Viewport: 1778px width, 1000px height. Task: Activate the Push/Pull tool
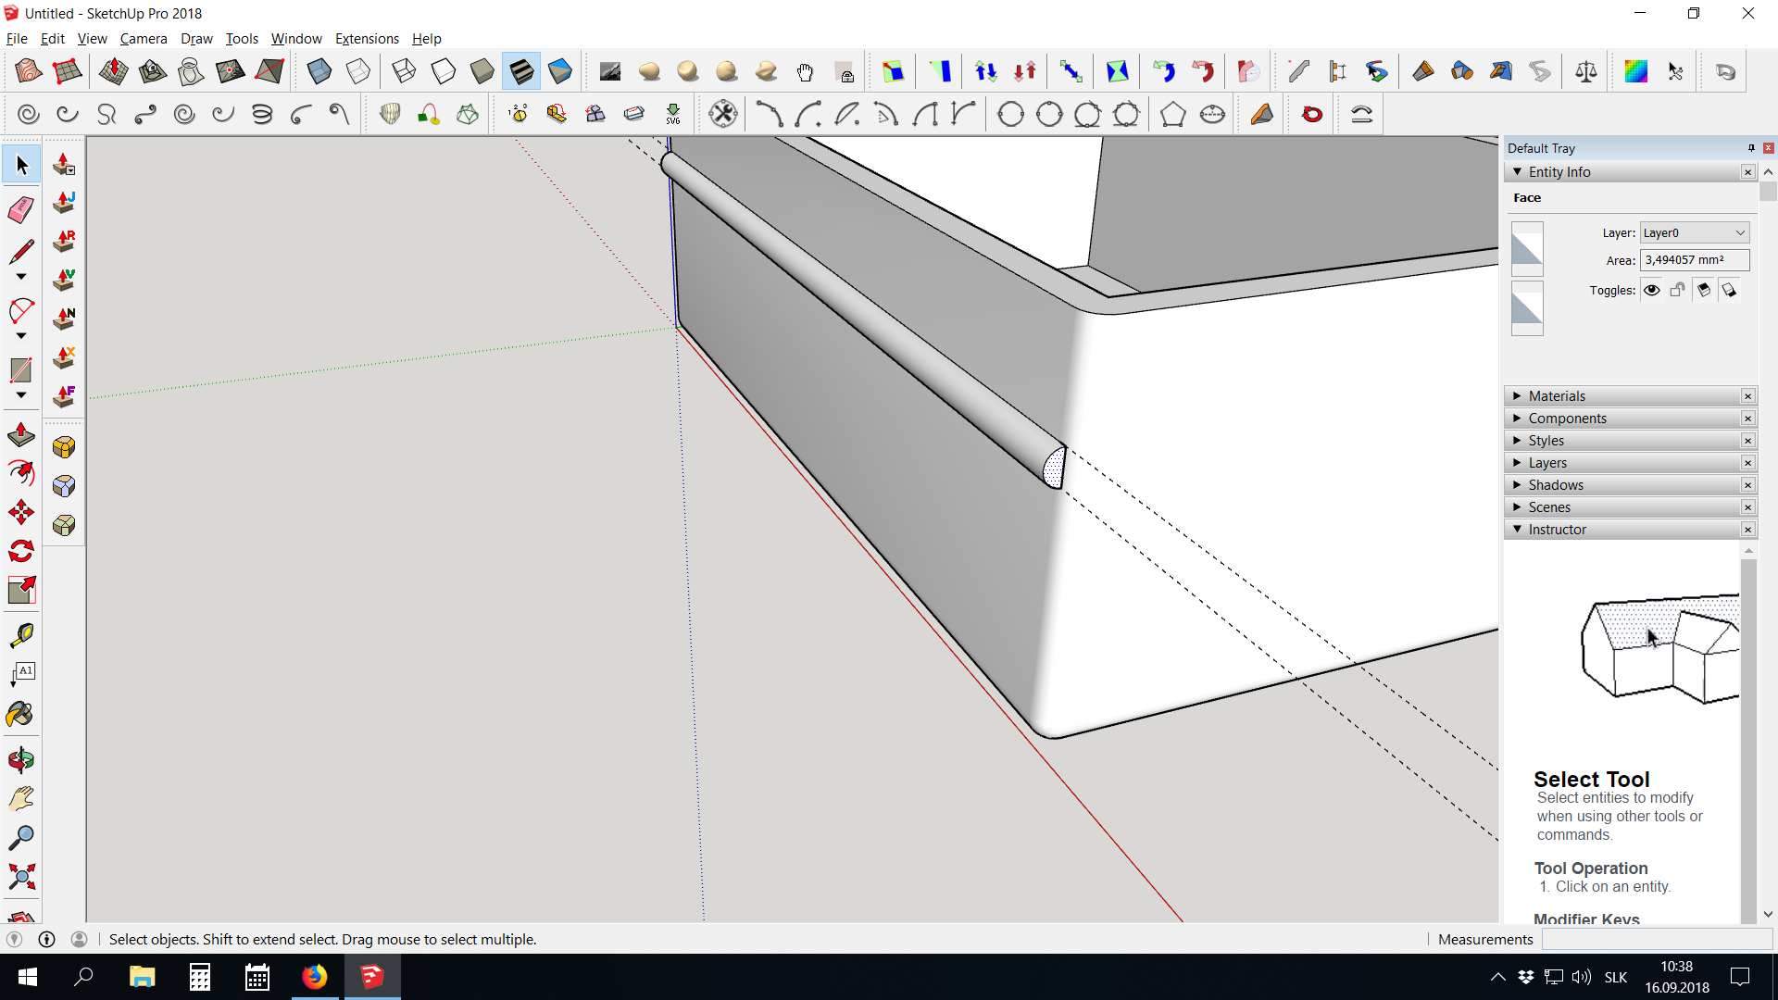21,434
